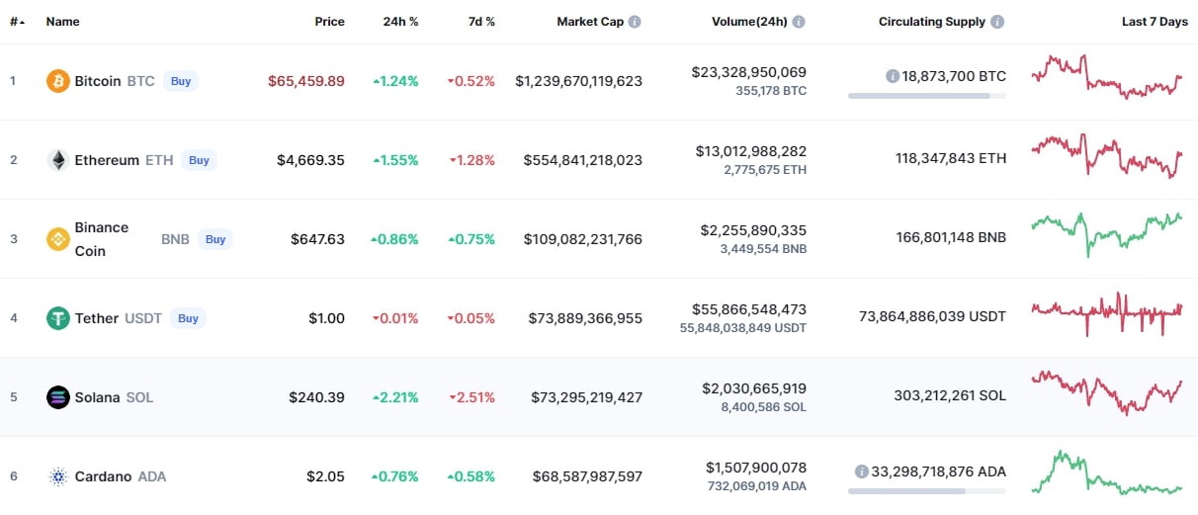Open the Solana name link

click(x=98, y=397)
